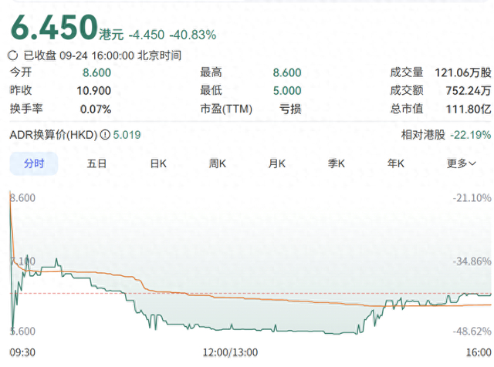The width and height of the screenshot is (494, 367).
Task: Switch to the 周K view
Action: point(218,163)
